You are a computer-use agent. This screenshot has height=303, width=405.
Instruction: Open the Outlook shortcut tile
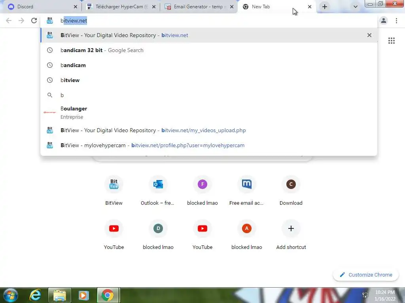tap(158, 190)
